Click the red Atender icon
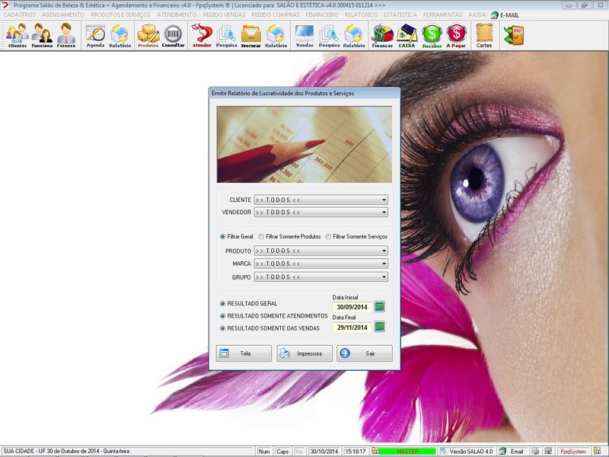Image resolution: width=609 pixels, height=457 pixels. (202, 35)
